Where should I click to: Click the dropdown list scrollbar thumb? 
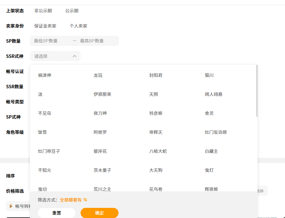click(x=257, y=91)
